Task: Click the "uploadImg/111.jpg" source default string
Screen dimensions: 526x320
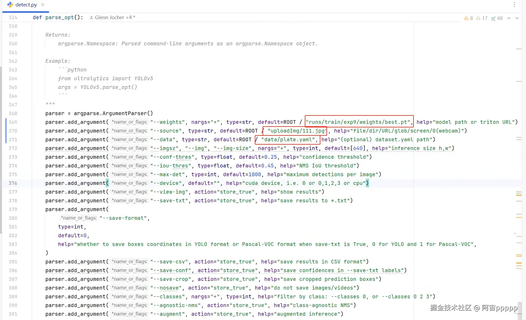Action: tap(297, 131)
